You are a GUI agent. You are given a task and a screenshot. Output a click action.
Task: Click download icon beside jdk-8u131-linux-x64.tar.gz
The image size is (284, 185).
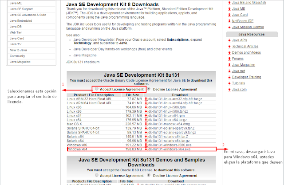click(146, 120)
